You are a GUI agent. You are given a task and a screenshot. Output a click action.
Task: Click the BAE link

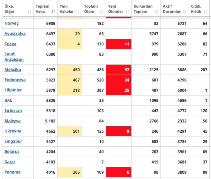coord(8,100)
